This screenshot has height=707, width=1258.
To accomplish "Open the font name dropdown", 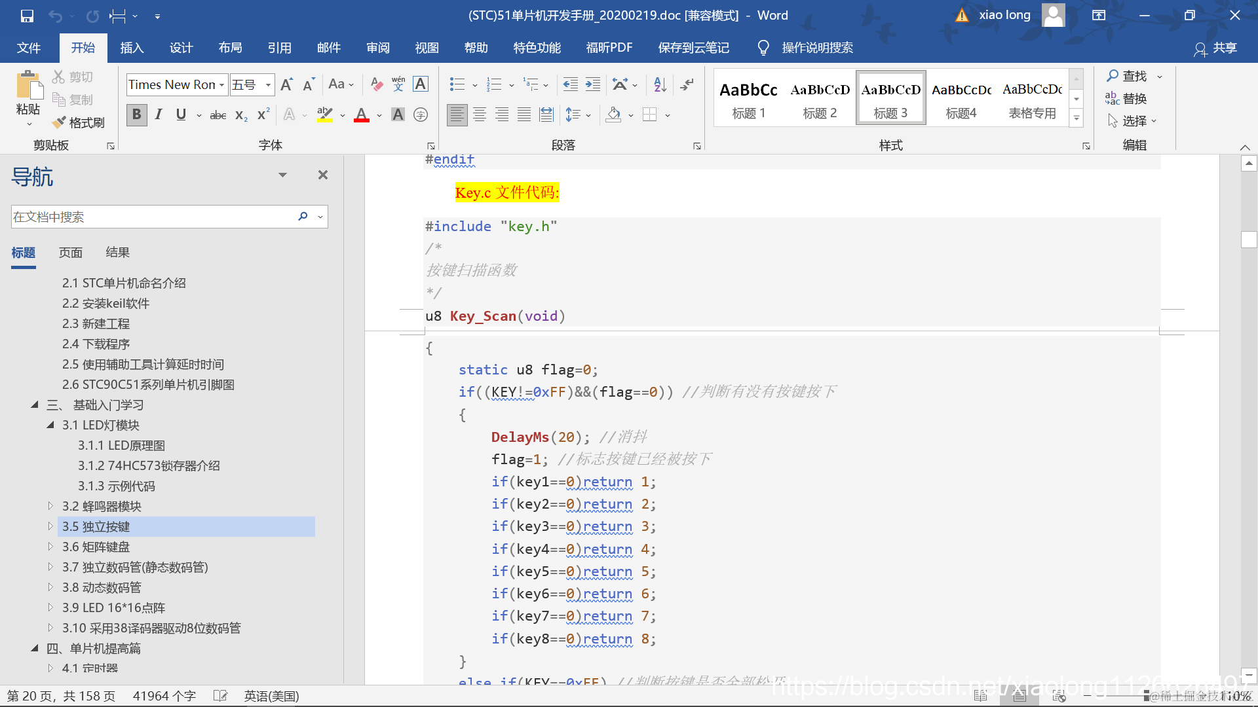I will [x=222, y=85].
